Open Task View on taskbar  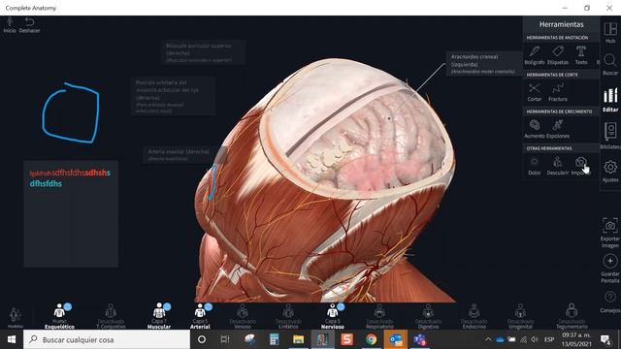pos(225,339)
